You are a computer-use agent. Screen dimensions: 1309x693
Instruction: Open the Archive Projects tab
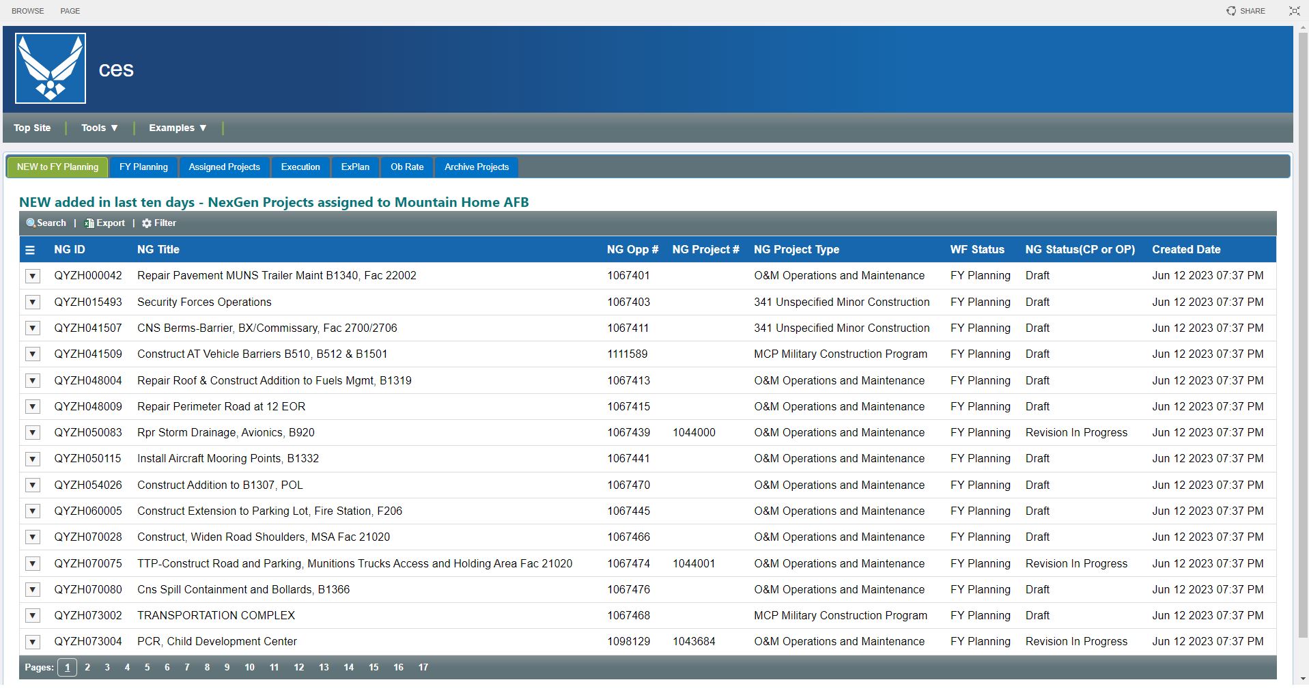476,167
